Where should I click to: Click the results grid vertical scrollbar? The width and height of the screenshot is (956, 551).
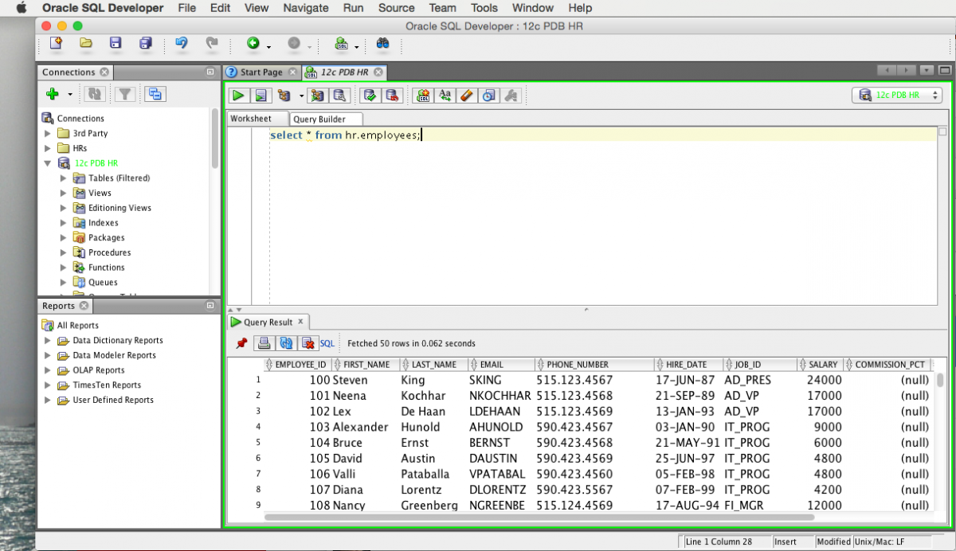[x=940, y=381]
